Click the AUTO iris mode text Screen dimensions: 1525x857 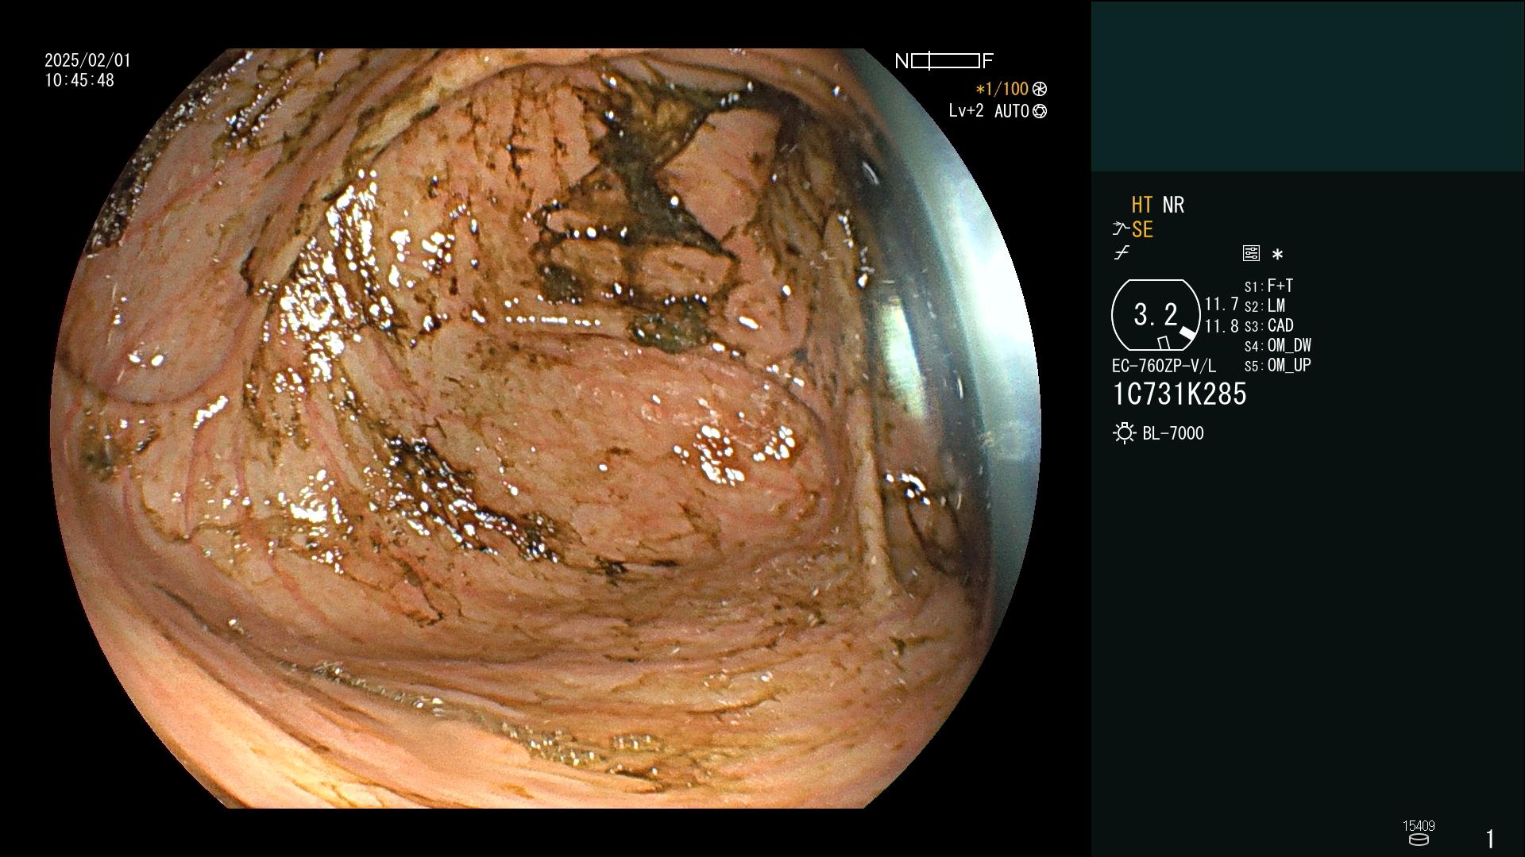1012,111
